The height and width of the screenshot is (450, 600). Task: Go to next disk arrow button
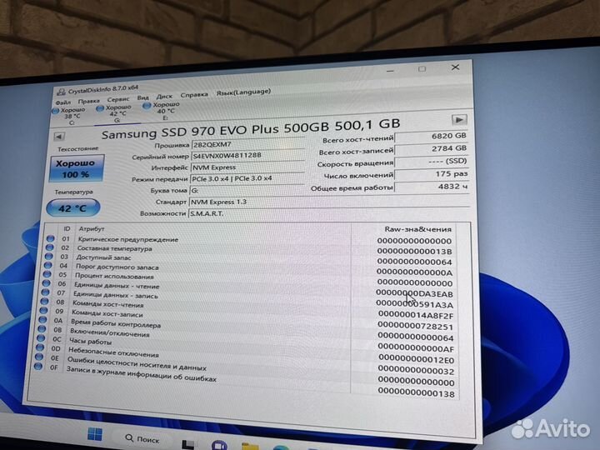click(x=459, y=120)
